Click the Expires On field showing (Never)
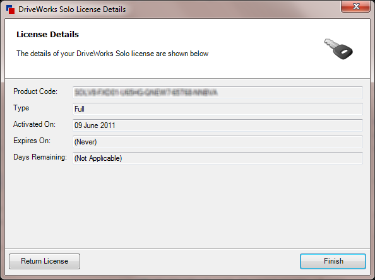Image resolution: width=375 pixels, height=280 pixels. click(x=218, y=142)
